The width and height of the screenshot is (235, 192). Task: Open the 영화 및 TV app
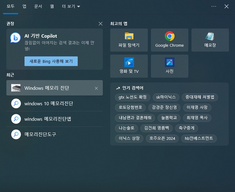129,66
